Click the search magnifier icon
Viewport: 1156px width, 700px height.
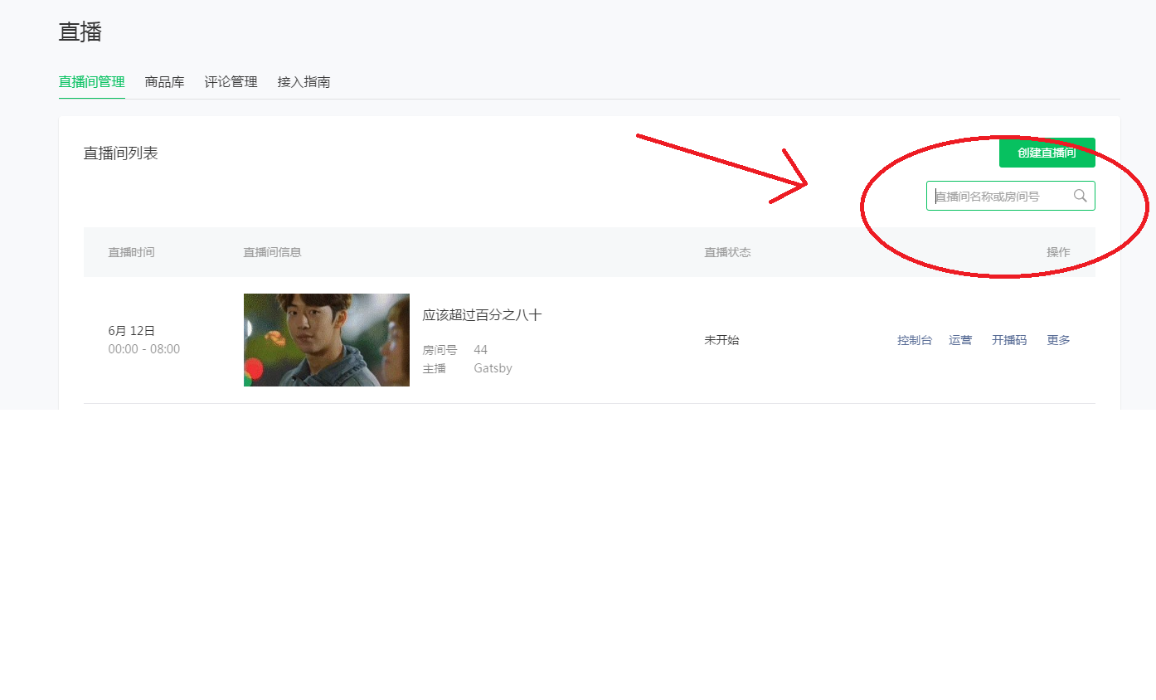tap(1080, 196)
